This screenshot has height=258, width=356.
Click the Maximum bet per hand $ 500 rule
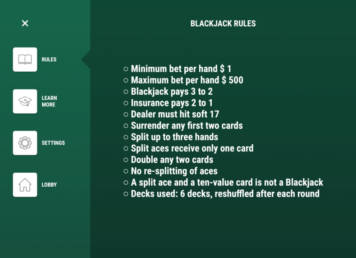coord(187,80)
